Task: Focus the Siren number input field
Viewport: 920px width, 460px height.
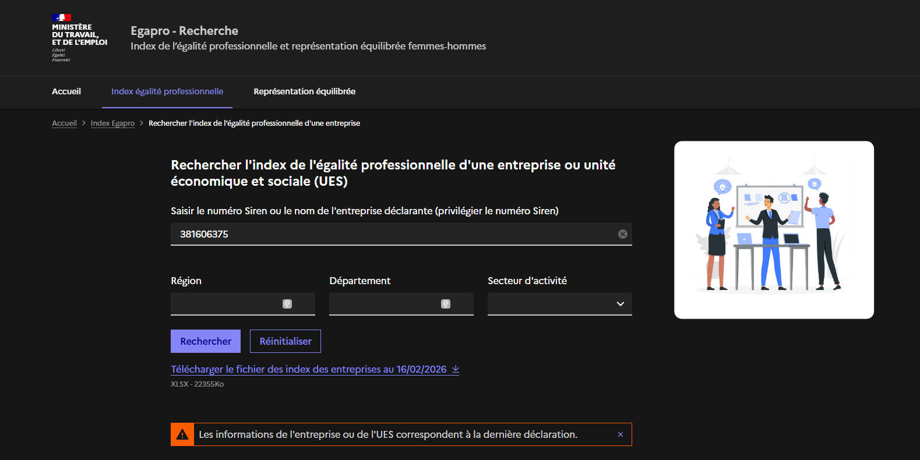Action: pos(390,234)
